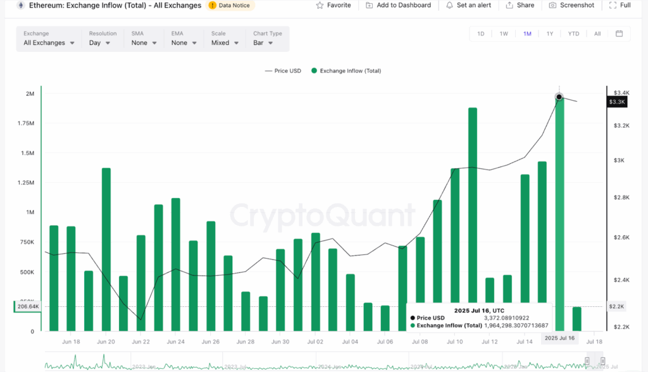Click the Jun 20 x-axis date label

pyautogui.click(x=106, y=342)
